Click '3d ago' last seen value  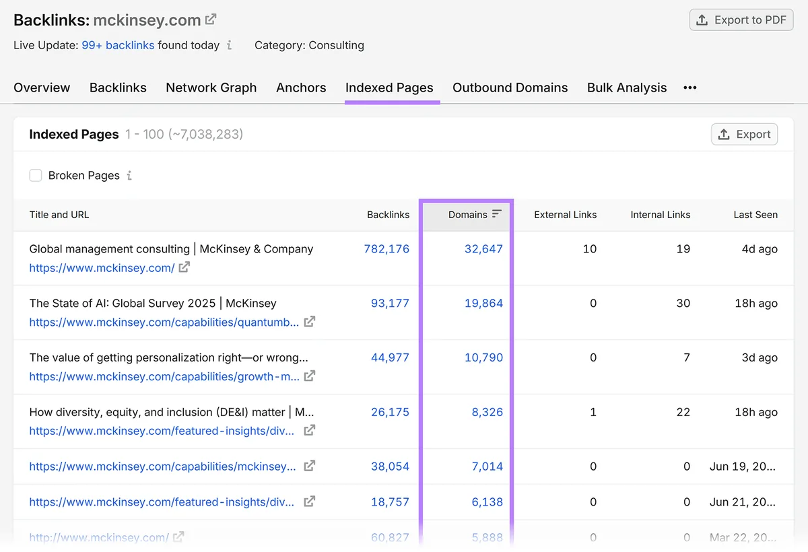[x=760, y=358]
